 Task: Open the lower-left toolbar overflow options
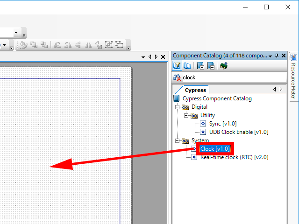pos(11,47)
